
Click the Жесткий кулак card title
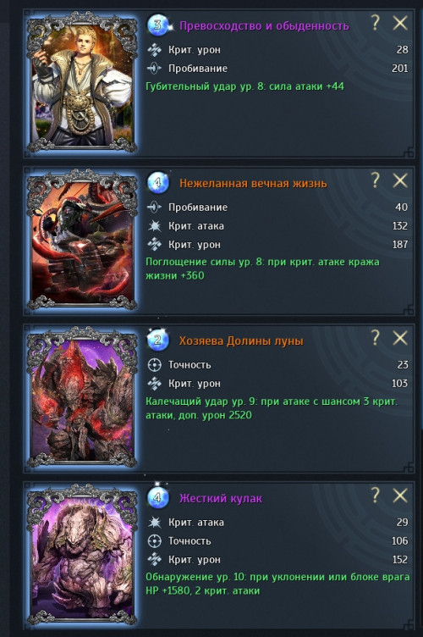[221, 498]
